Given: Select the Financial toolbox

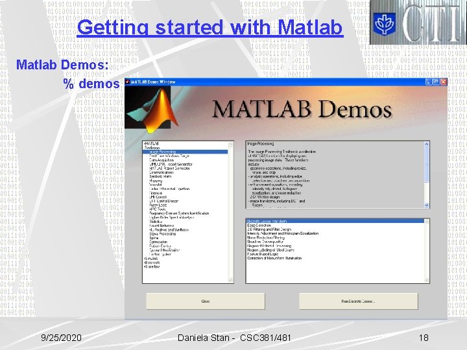Looking at the screenshot, I should coord(156,193).
